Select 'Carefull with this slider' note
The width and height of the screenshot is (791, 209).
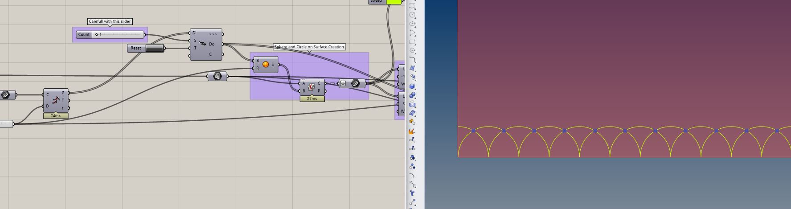pyautogui.click(x=110, y=21)
